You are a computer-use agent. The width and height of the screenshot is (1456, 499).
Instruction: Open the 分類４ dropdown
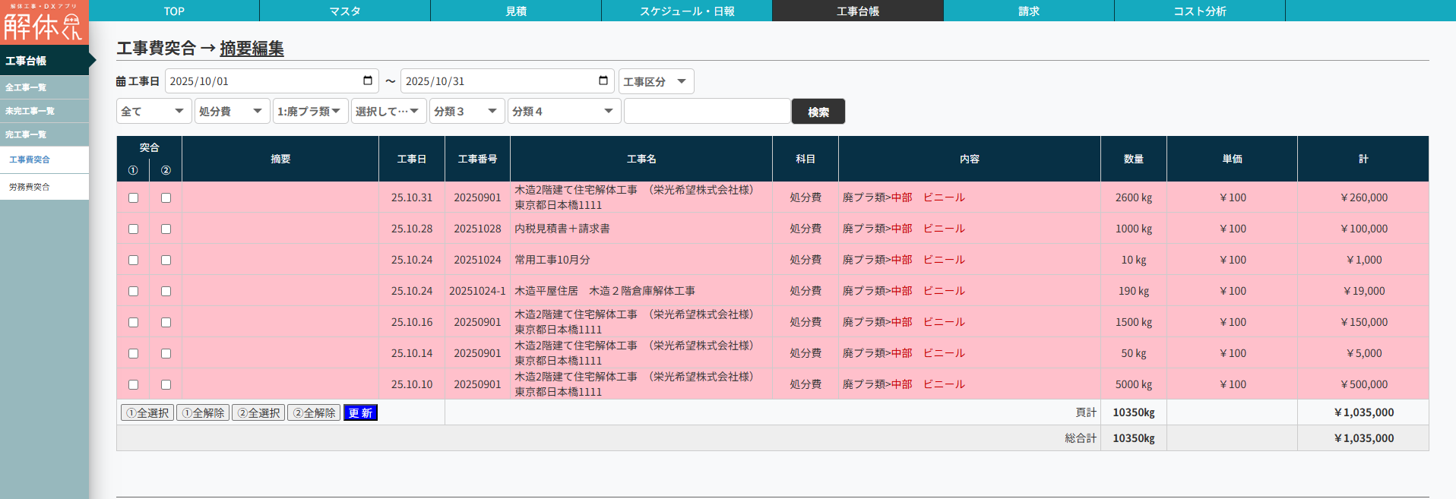(x=564, y=111)
